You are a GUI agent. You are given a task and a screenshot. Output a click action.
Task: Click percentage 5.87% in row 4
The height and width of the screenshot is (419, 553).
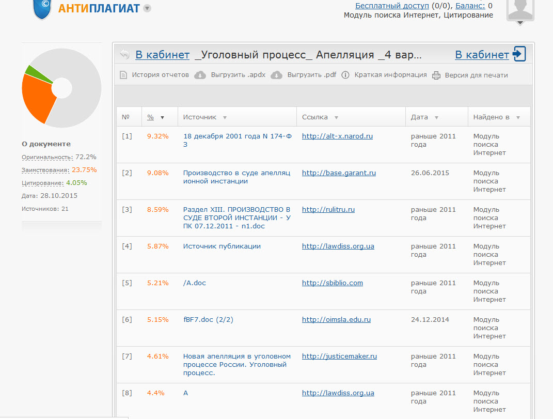point(157,246)
